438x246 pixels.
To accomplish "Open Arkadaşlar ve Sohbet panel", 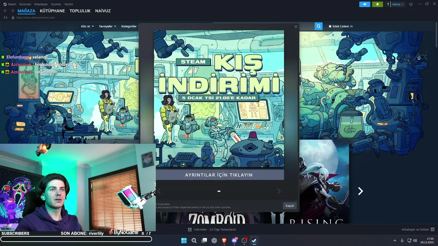I will (415, 230).
